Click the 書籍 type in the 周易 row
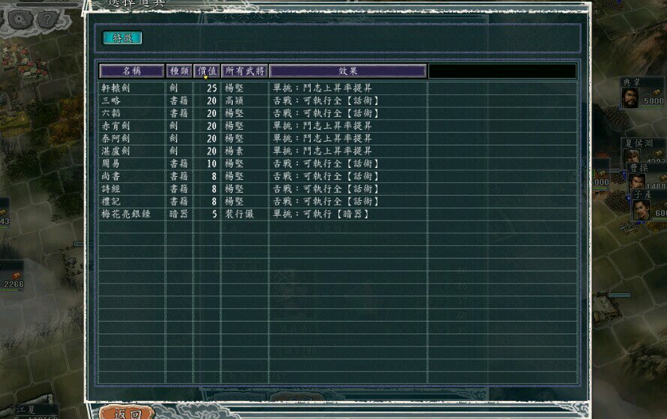Screen dimensions: 667x419 (x=179, y=163)
